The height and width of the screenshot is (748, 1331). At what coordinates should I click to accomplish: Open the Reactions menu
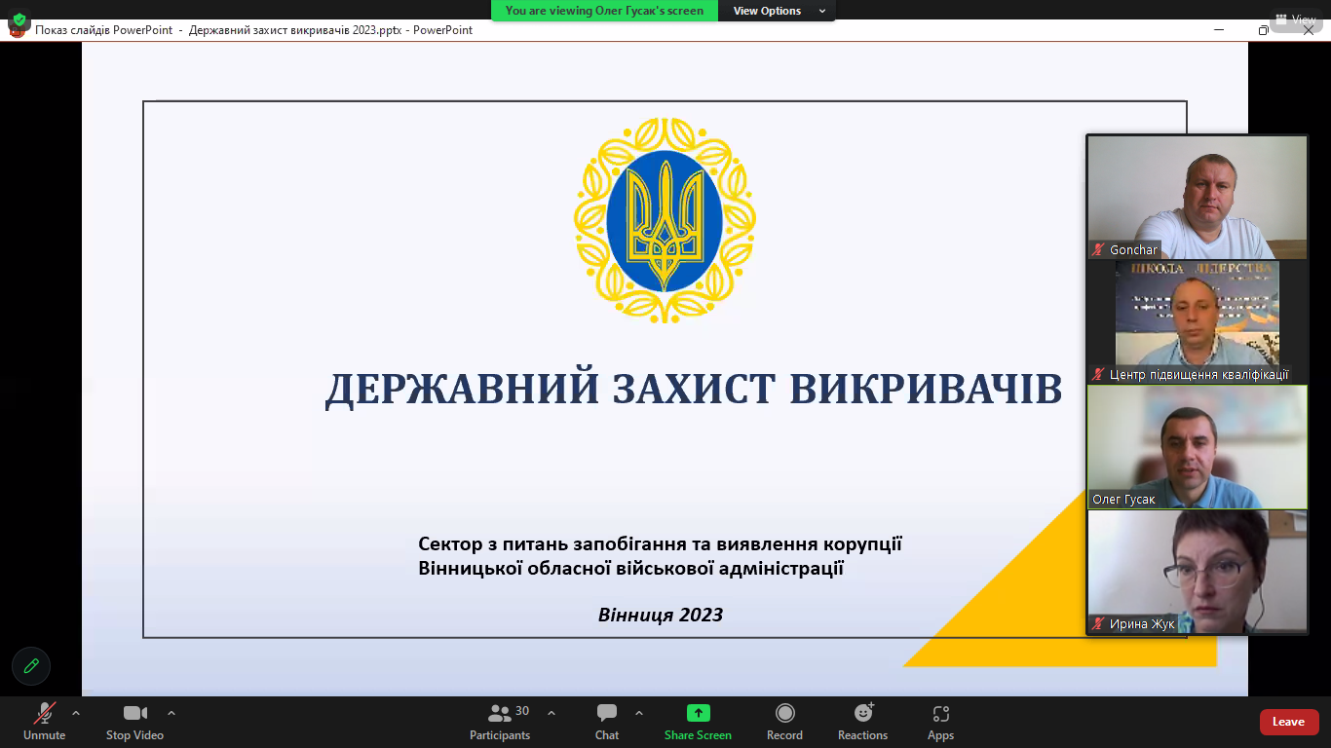point(862,722)
